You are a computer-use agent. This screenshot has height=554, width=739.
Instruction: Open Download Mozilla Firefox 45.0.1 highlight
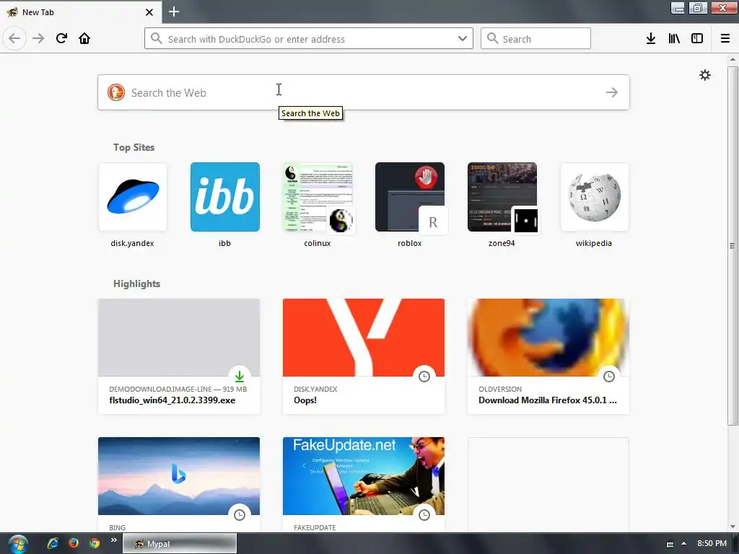[x=548, y=356]
